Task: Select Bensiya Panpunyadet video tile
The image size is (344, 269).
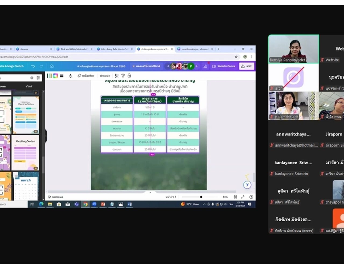Action: 293,49
